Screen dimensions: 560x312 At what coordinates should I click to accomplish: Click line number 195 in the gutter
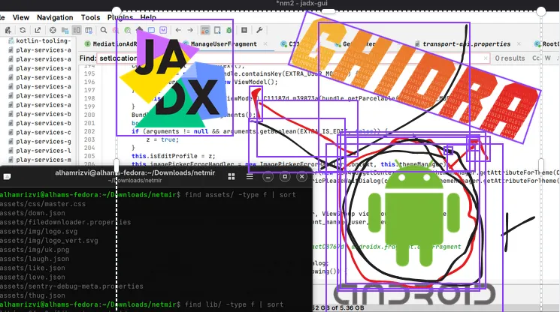[89, 73]
